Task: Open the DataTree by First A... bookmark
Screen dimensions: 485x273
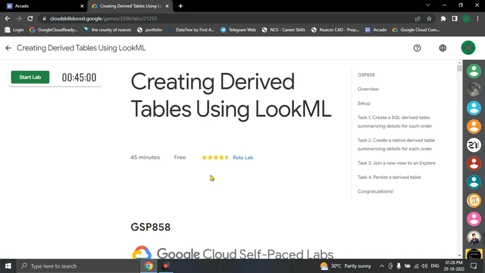Action: pos(191,30)
